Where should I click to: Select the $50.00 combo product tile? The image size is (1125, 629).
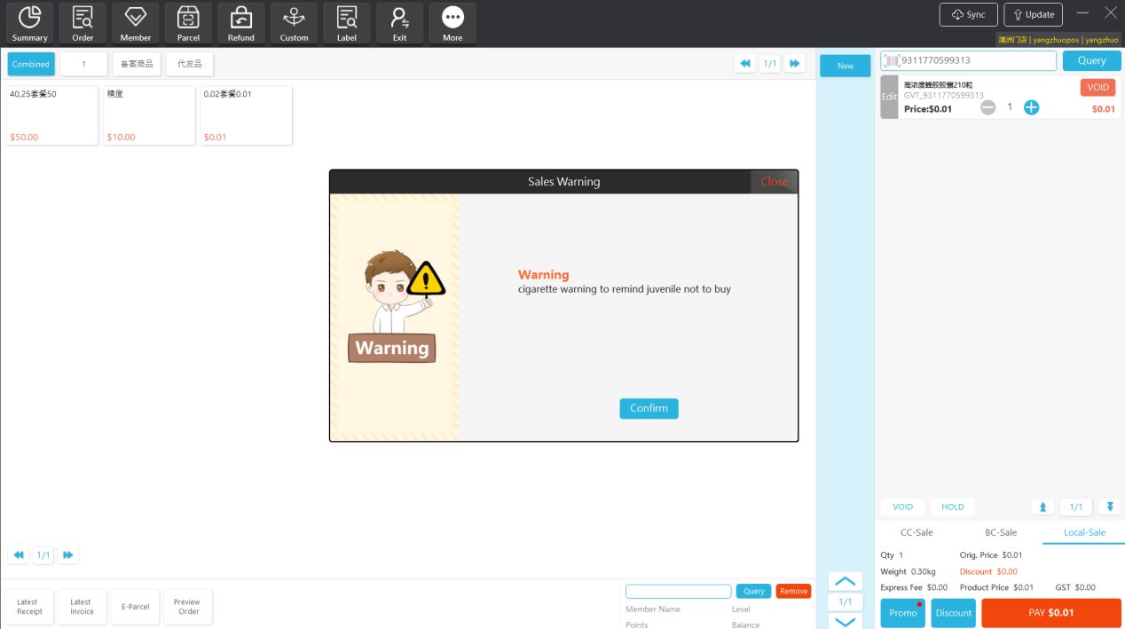click(x=52, y=115)
